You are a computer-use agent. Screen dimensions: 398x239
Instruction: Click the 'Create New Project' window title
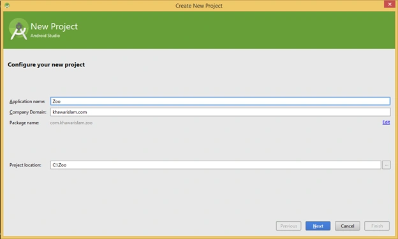pyautogui.click(x=199, y=6)
